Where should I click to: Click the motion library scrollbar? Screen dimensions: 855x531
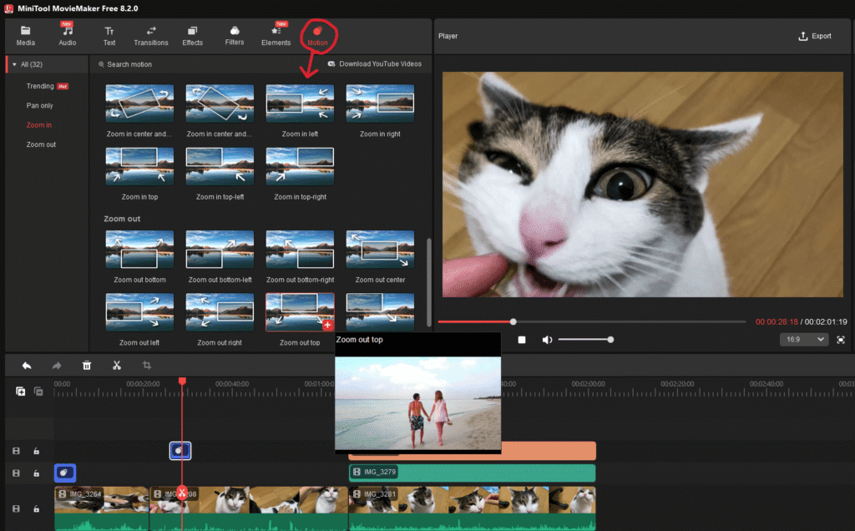pyautogui.click(x=428, y=282)
